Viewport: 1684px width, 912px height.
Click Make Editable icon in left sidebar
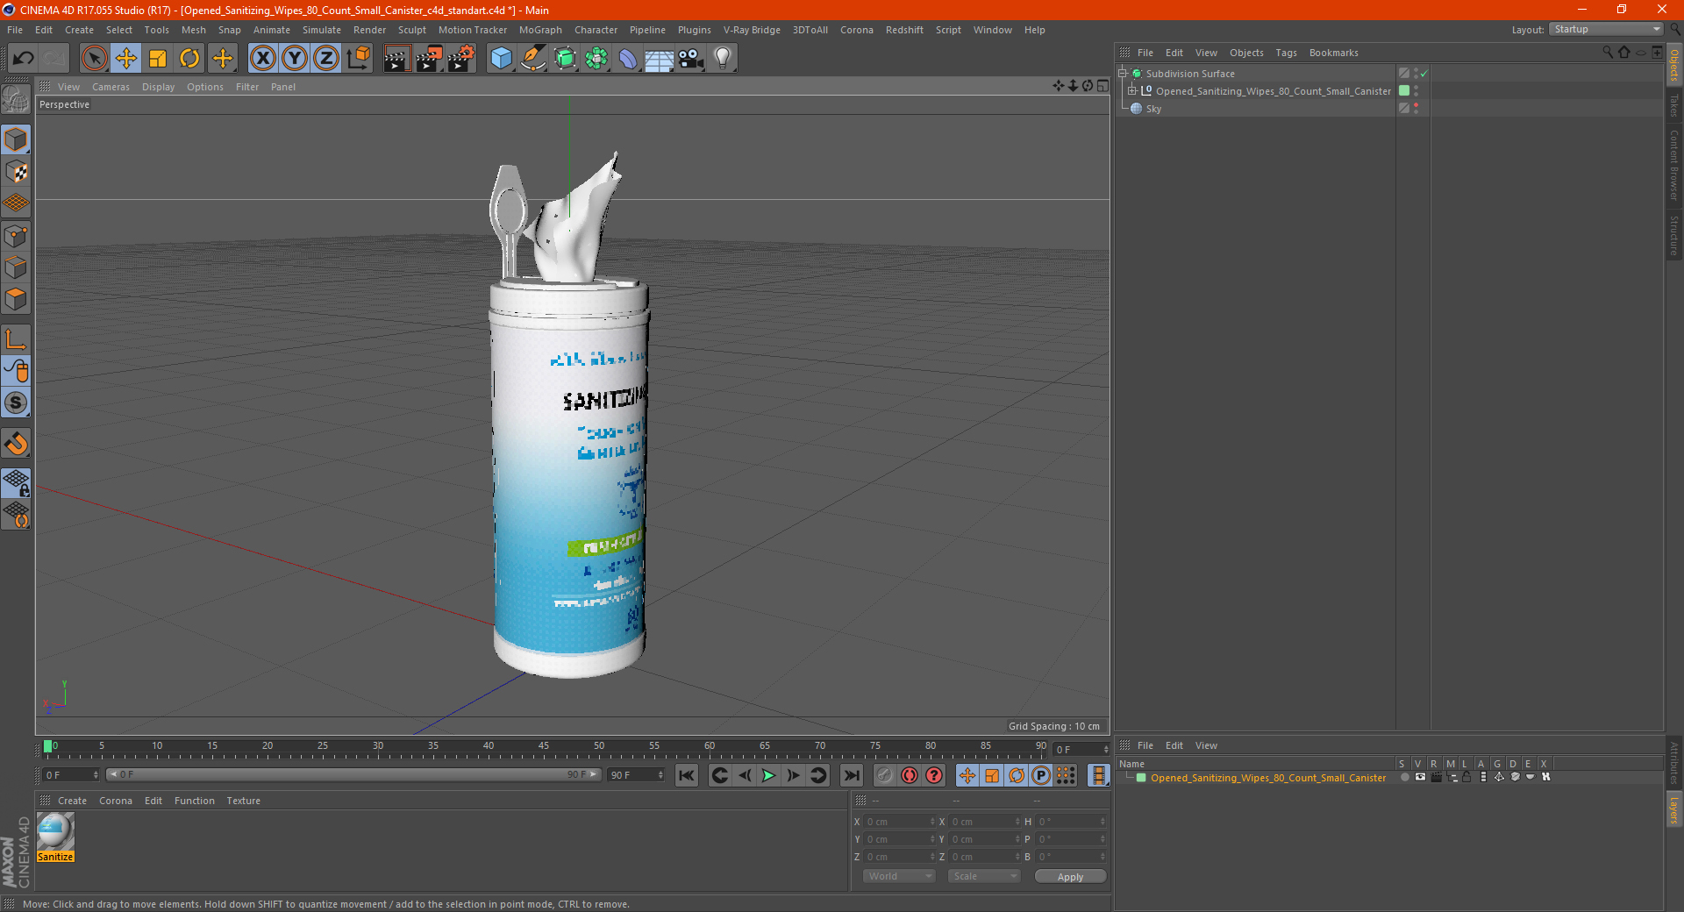[x=16, y=98]
